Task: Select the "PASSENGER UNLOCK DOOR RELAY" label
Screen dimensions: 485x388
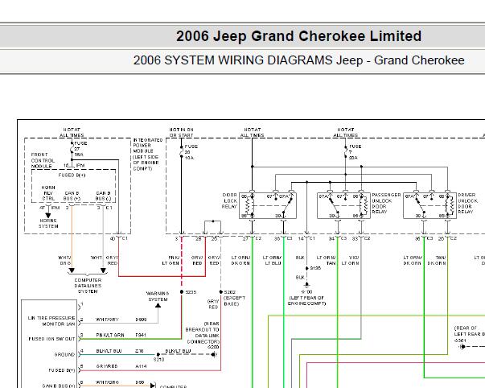Action: [x=386, y=203]
